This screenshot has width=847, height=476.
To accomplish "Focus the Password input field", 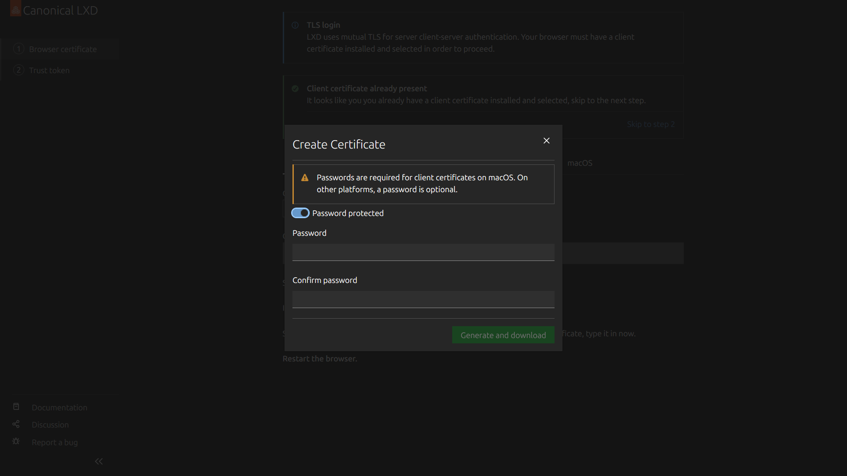I will tap(423, 252).
